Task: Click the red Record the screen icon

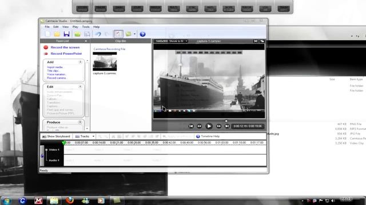Action: [46, 47]
